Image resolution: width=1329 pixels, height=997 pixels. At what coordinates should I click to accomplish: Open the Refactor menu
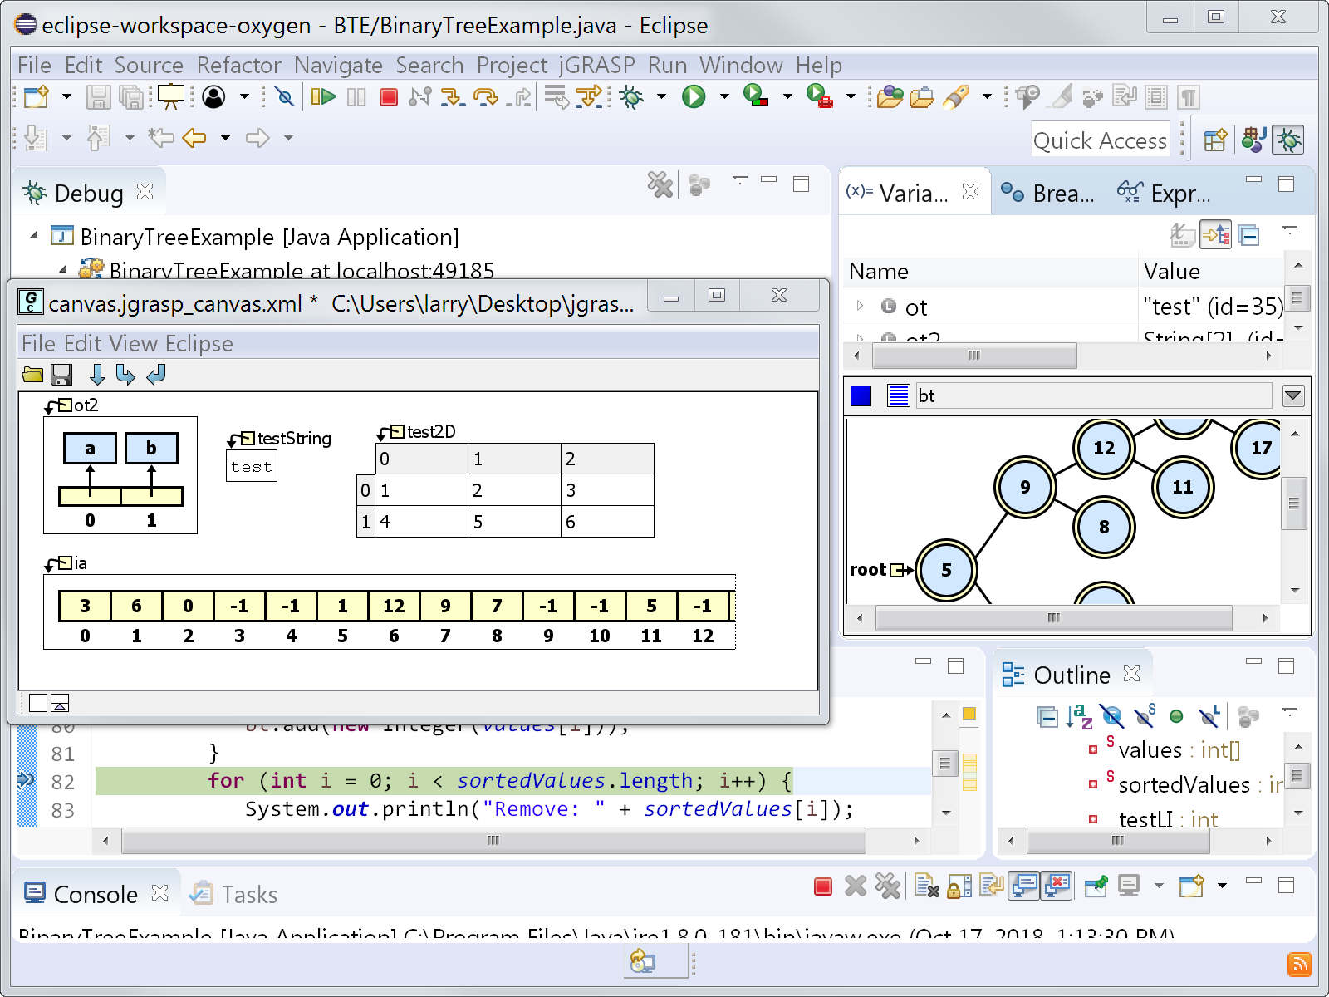(x=239, y=65)
